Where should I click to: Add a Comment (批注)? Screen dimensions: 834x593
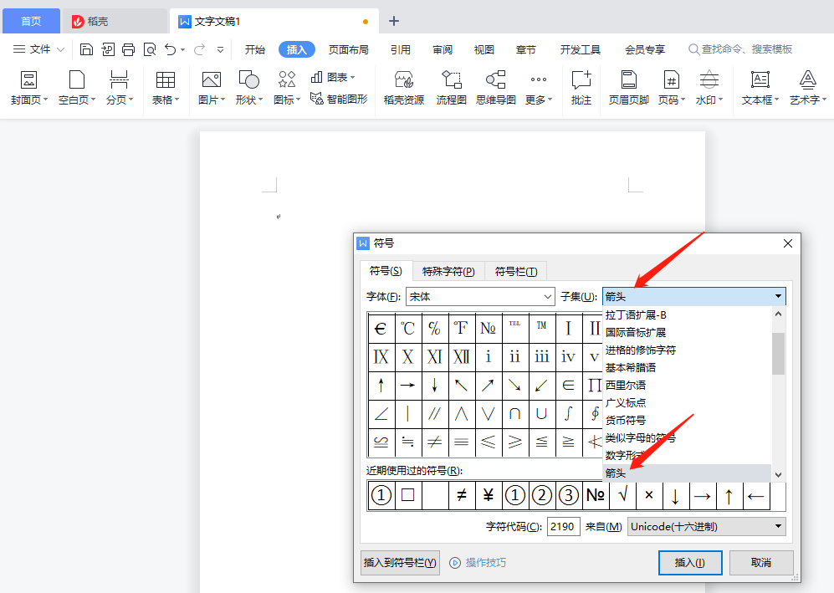click(x=581, y=88)
